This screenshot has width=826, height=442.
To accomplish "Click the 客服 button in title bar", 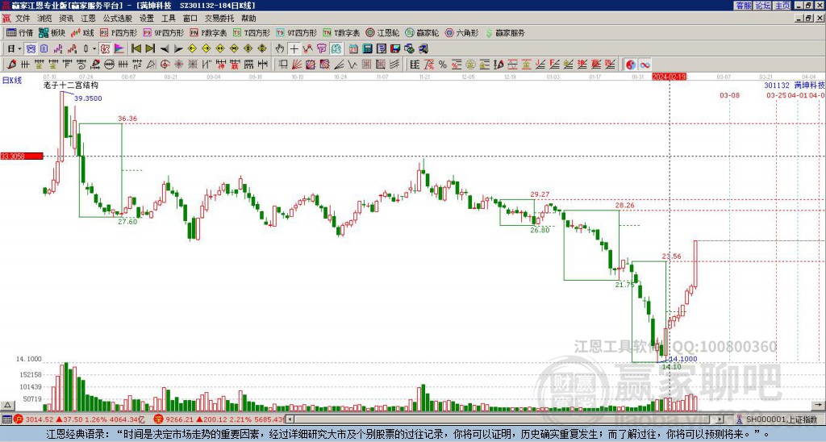I will coord(743,6).
